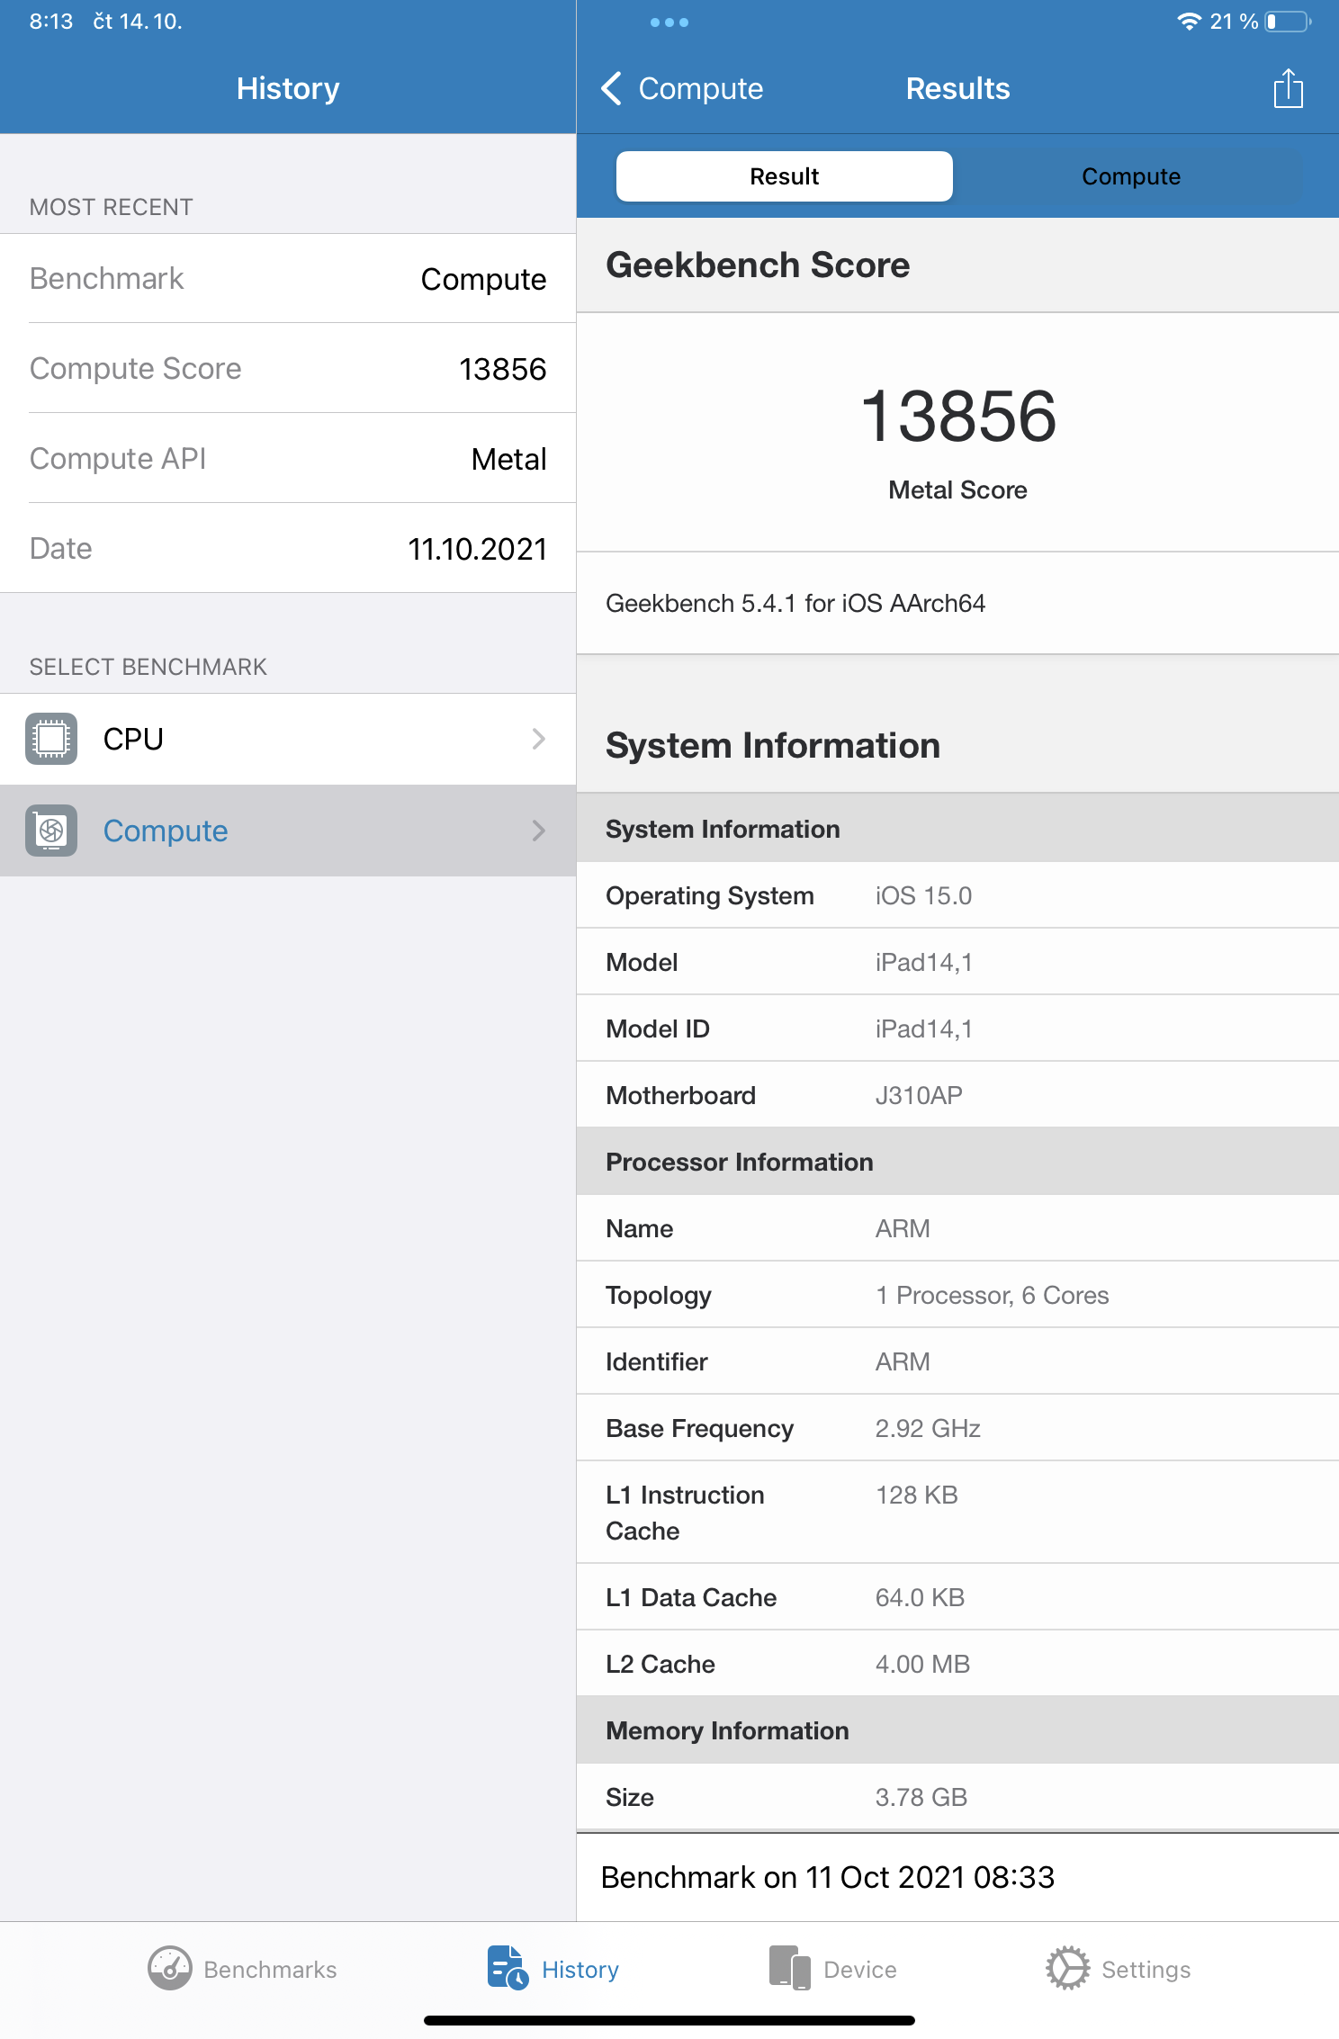Expand the CPU row chevron
The width and height of the screenshot is (1339, 2039).
coord(538,739)
